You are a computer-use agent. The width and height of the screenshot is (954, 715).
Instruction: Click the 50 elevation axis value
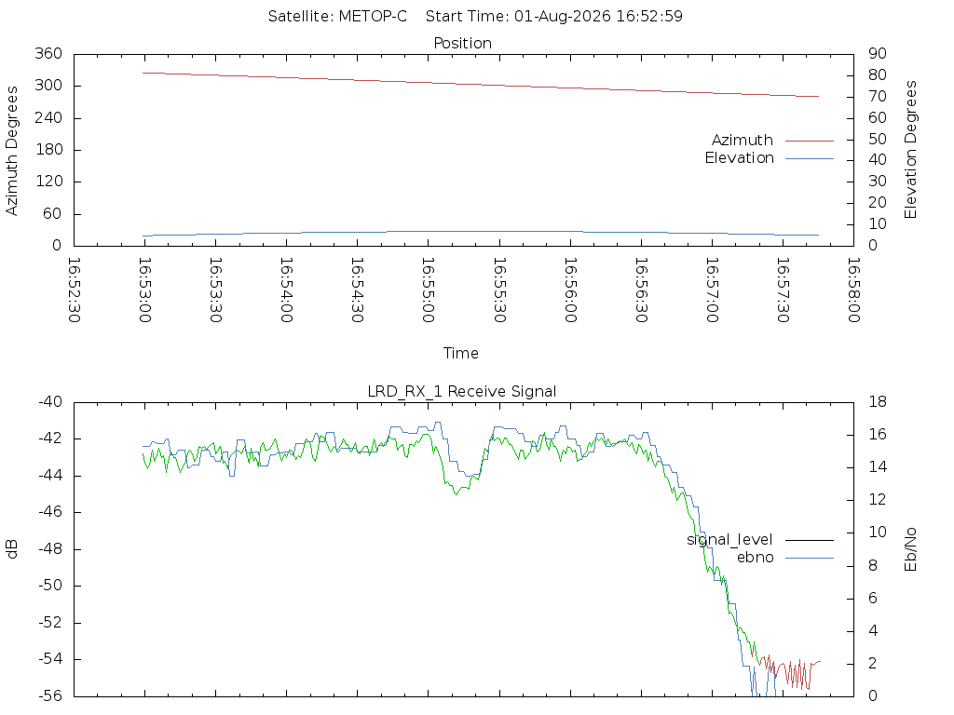pos(878,139)
